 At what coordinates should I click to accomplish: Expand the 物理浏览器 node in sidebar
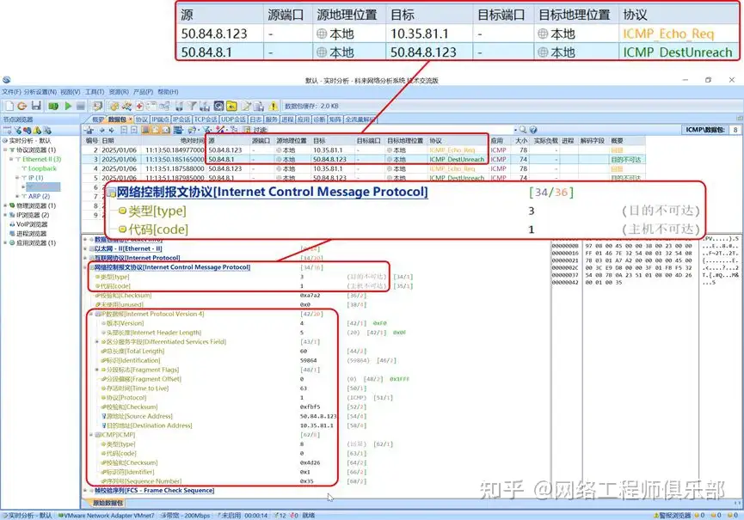coord(4,205)
